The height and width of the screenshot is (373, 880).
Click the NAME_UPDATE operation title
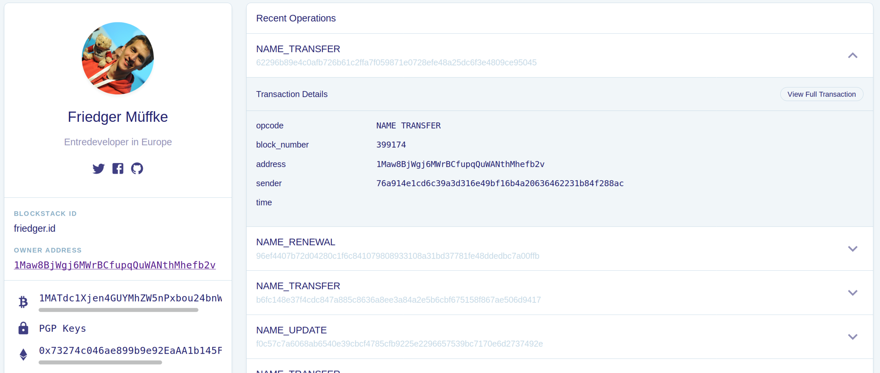pos(291,330)
